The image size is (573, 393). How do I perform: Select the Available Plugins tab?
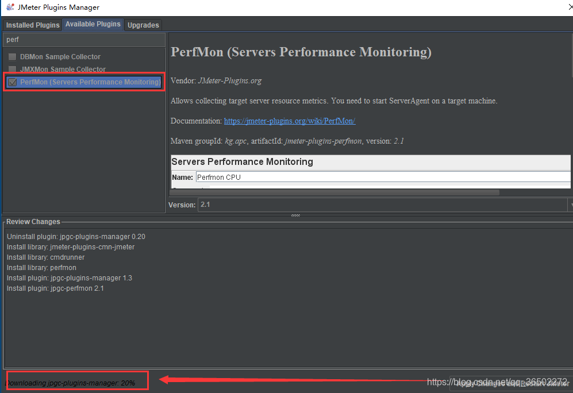coord(93,24)
